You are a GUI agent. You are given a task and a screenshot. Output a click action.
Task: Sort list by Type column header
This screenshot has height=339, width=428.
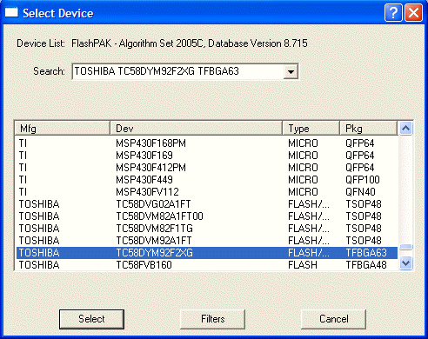tap(311, 129)
